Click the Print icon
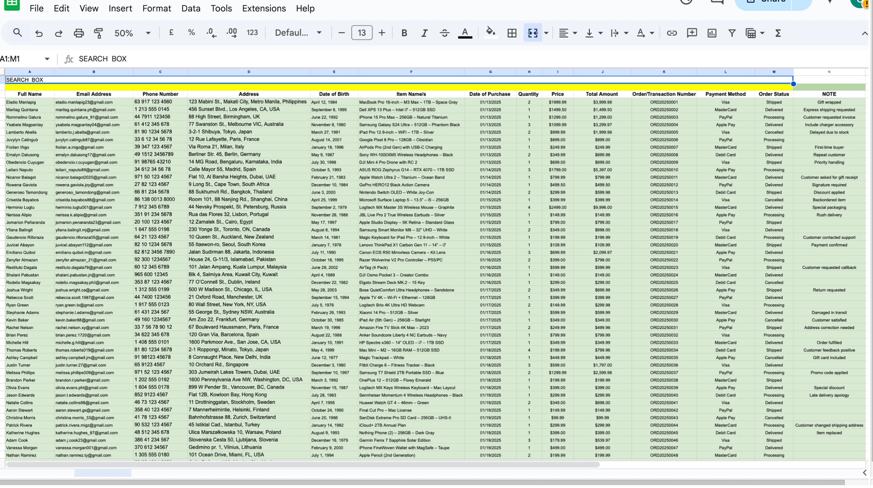This screenshot has width=873, height=488. tap(79, 33)
